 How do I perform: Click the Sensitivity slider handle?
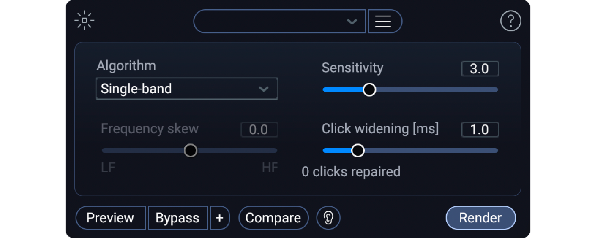coord(369,89)
